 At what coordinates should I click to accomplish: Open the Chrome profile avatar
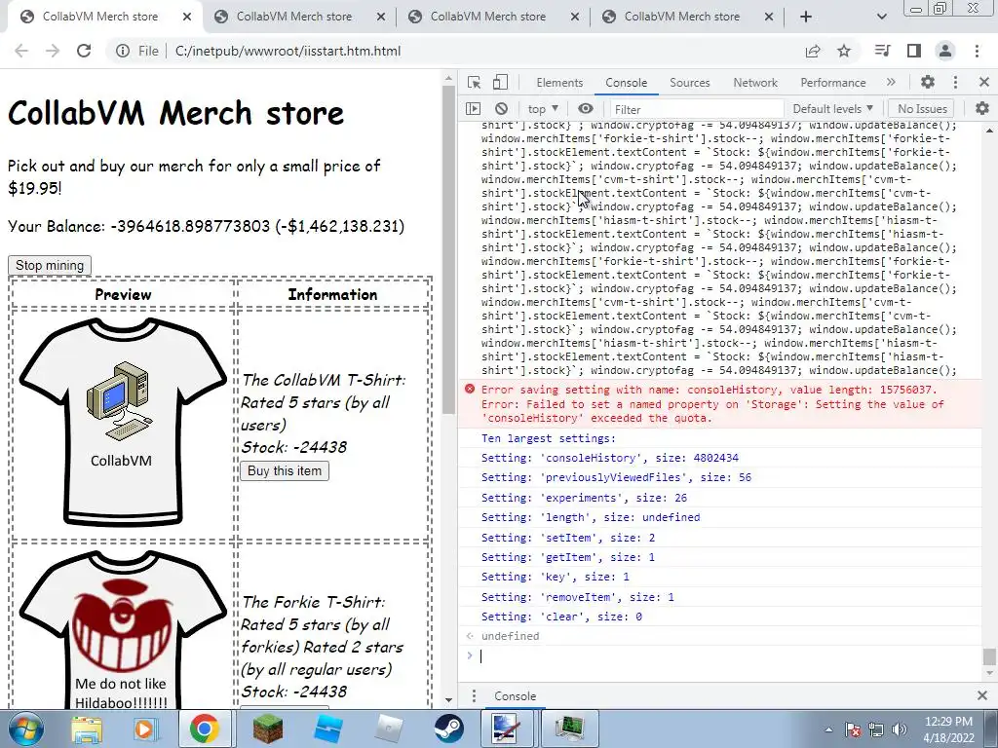pos(945,51)
